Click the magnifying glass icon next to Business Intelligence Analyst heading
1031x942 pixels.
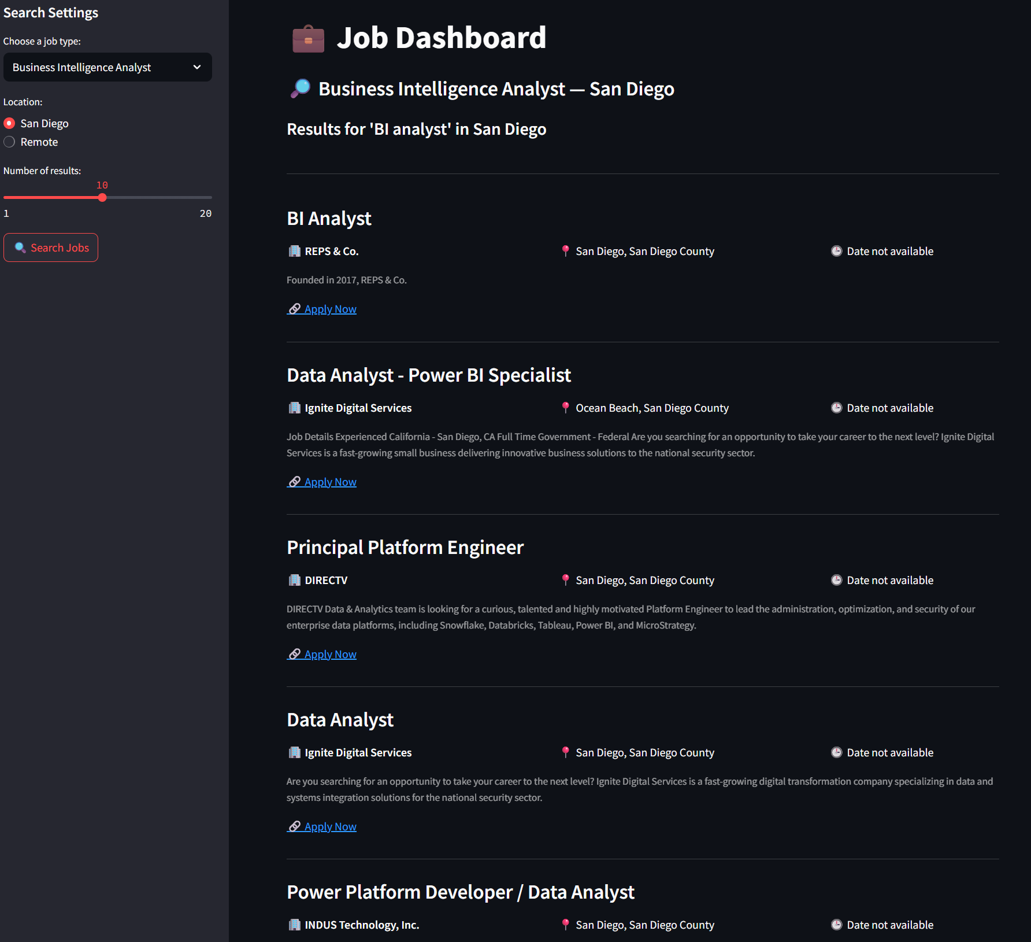coord(300,88)
